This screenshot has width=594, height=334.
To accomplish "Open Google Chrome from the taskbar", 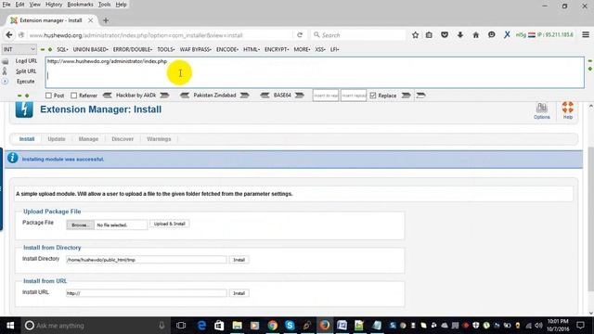I will point(272,326).
